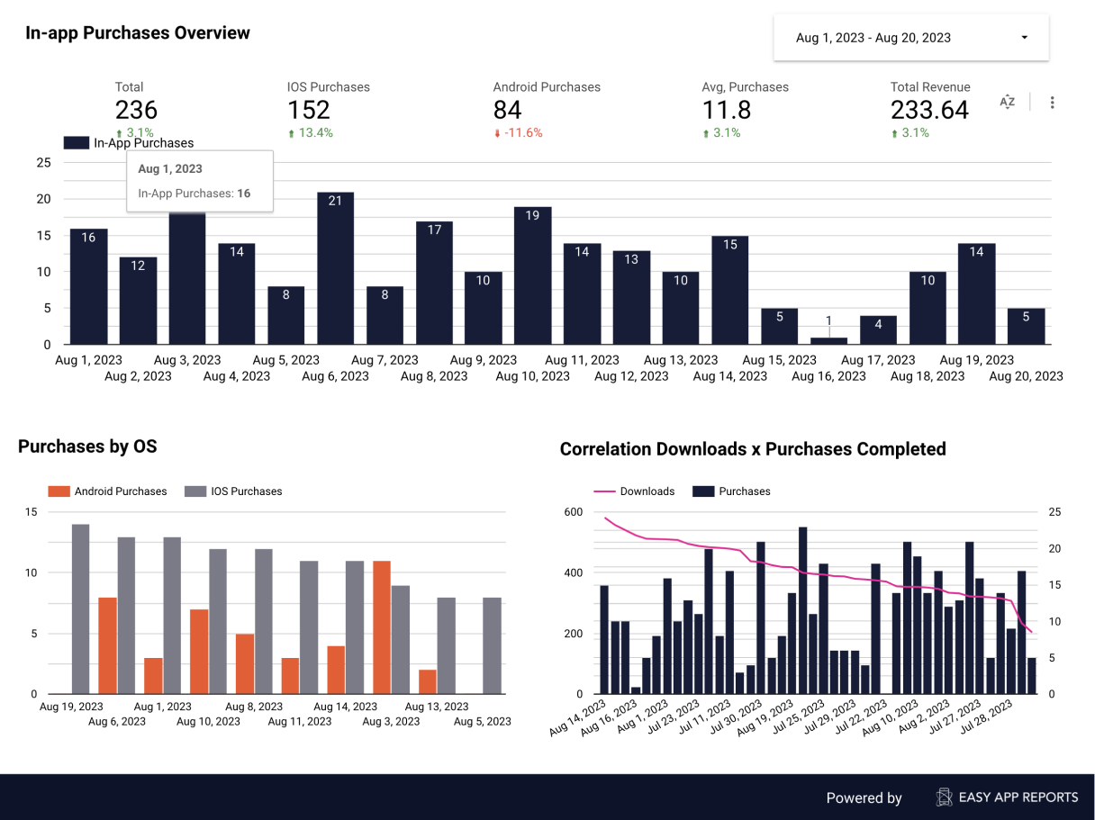Click the Aug 20 bar labeled 5
The image size is (1095, 820).
[1026, 327]
